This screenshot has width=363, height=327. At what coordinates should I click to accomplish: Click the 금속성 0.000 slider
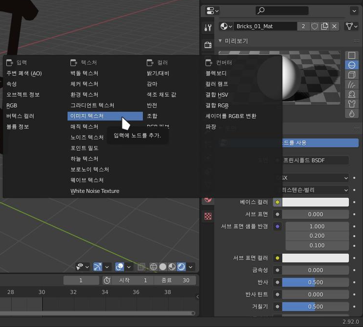(x=315, y=270)
